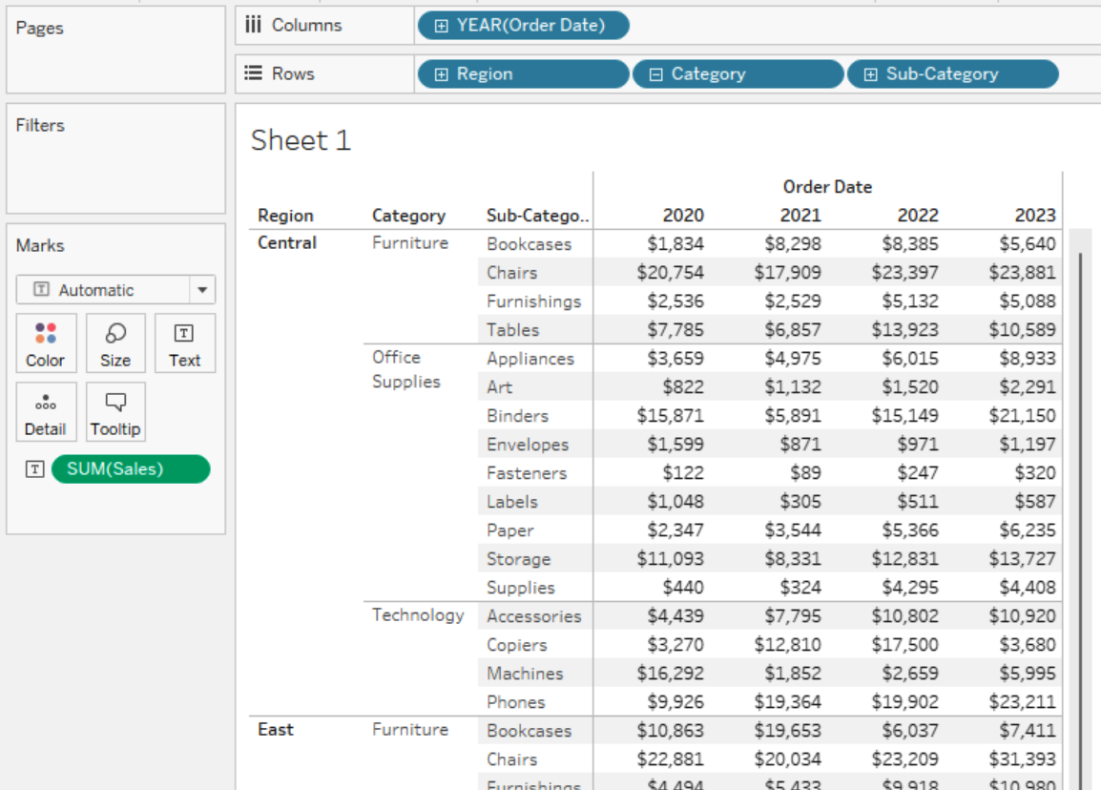Screen dimensions: 1101x790
Task: Click the 2020 column header
Action: 683,216
